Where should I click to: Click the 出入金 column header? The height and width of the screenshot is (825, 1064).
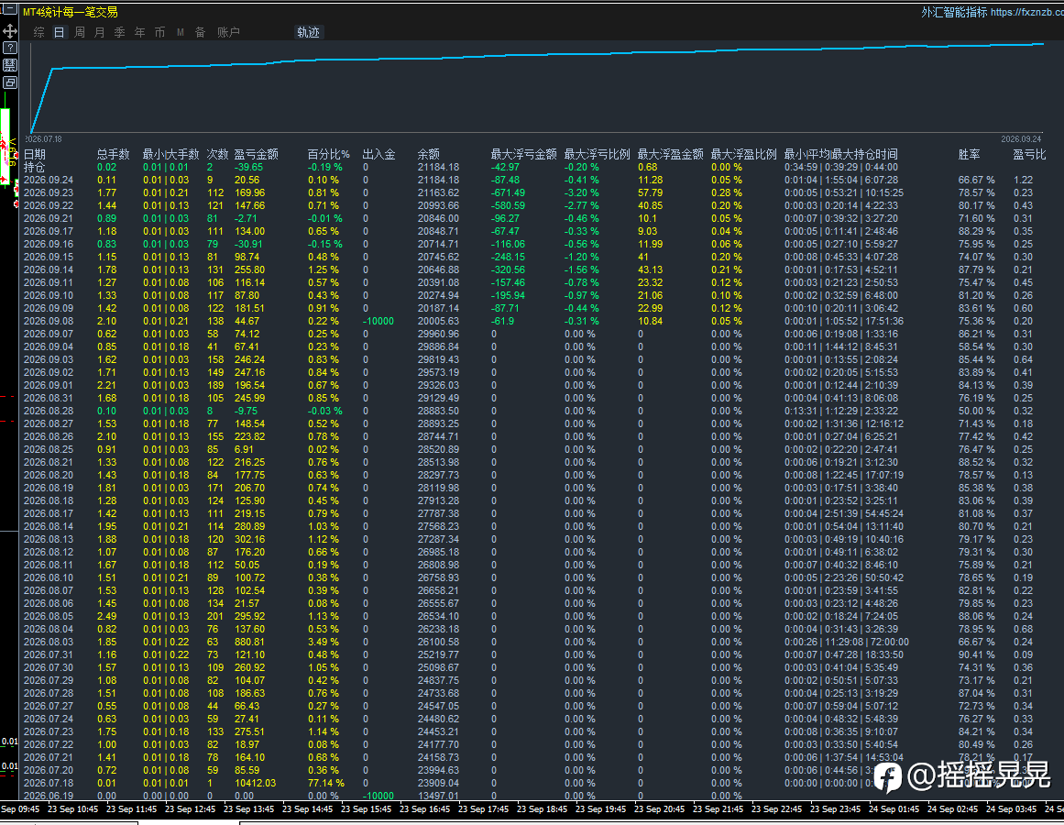[x=378, y=154]
